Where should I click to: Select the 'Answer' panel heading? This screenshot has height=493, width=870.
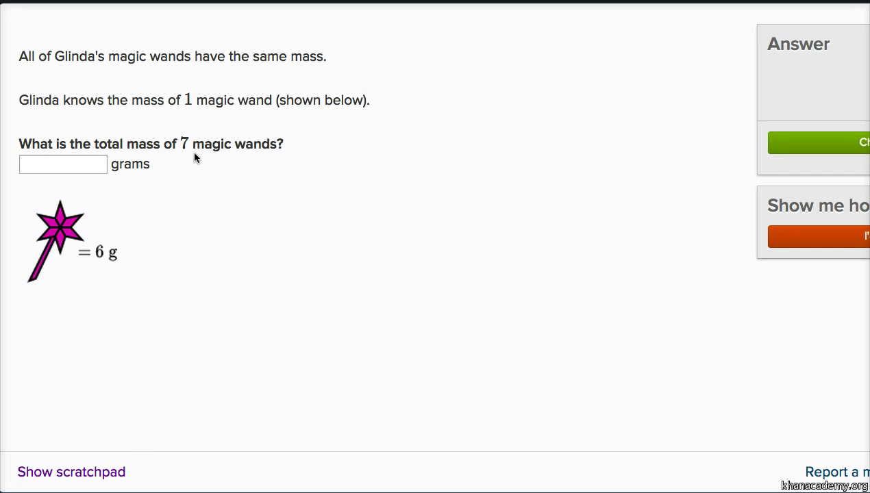[x=798, y=44]
